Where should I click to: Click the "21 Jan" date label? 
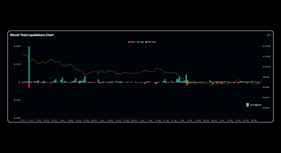[166, 120]
